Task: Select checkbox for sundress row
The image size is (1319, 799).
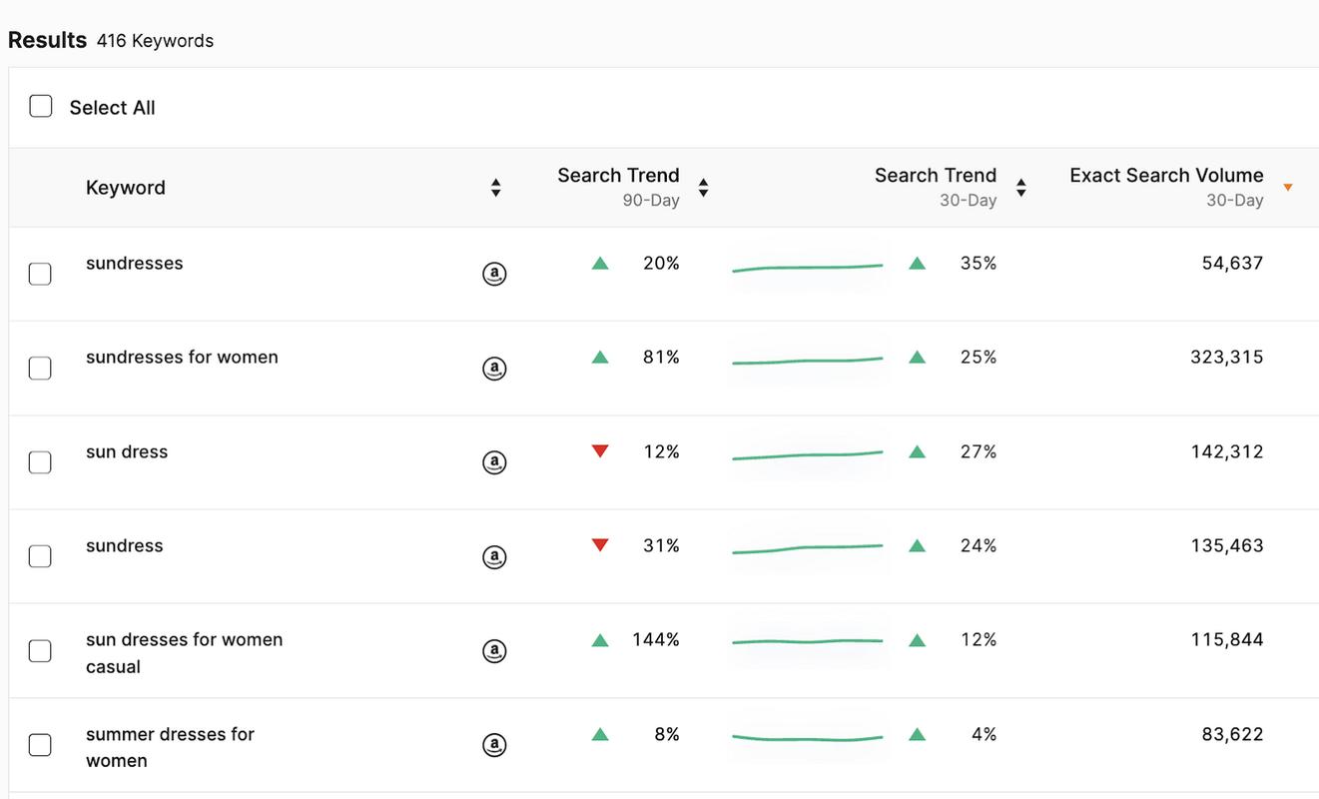Action: tap(40, 556)
